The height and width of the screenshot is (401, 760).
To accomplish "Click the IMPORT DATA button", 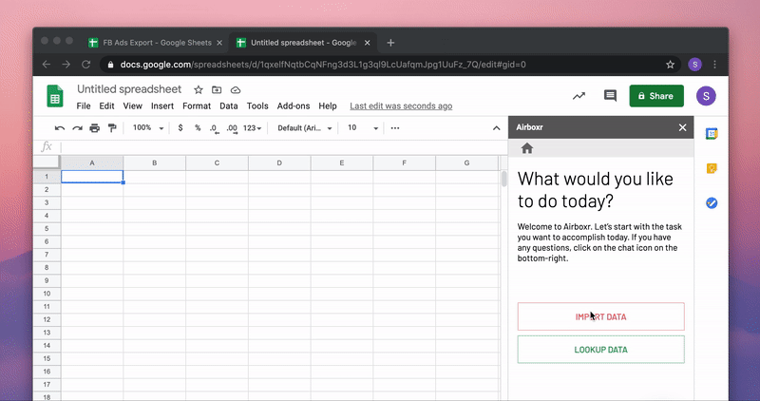I will 600,316.
